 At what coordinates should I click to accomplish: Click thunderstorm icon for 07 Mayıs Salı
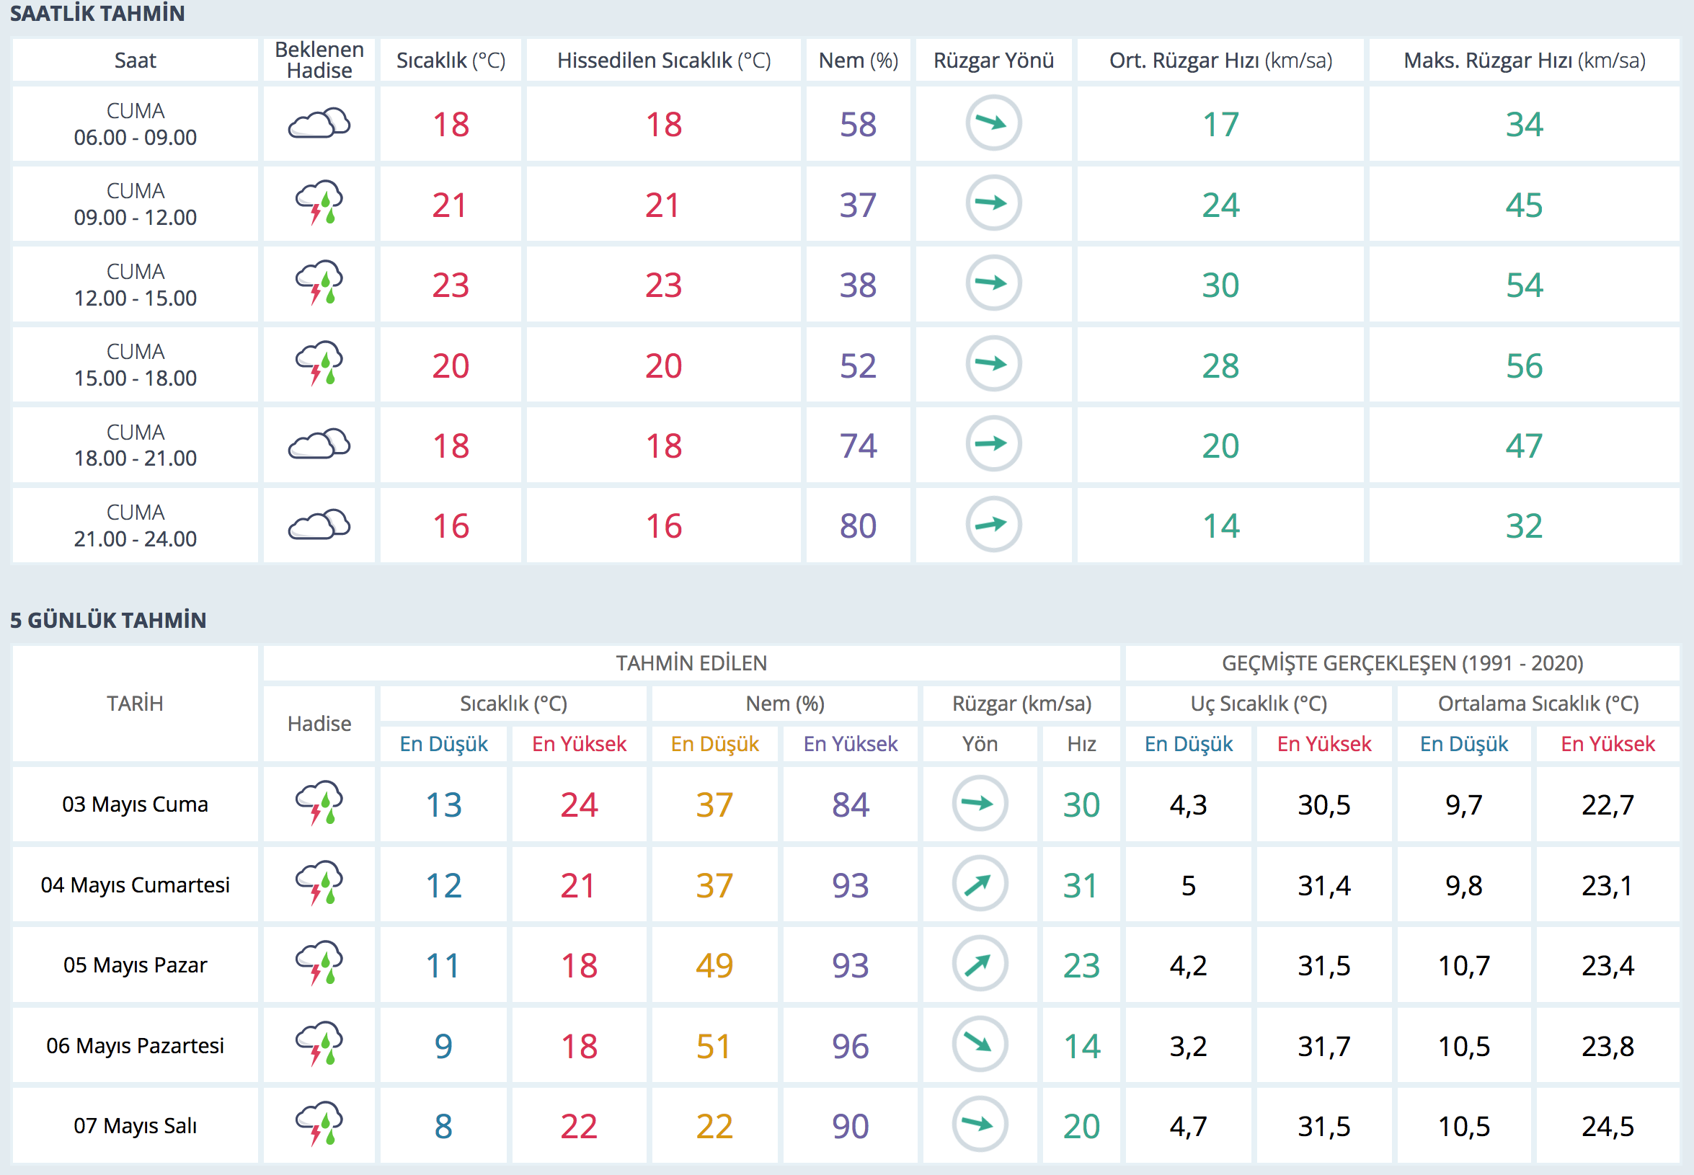(319, 1125)
